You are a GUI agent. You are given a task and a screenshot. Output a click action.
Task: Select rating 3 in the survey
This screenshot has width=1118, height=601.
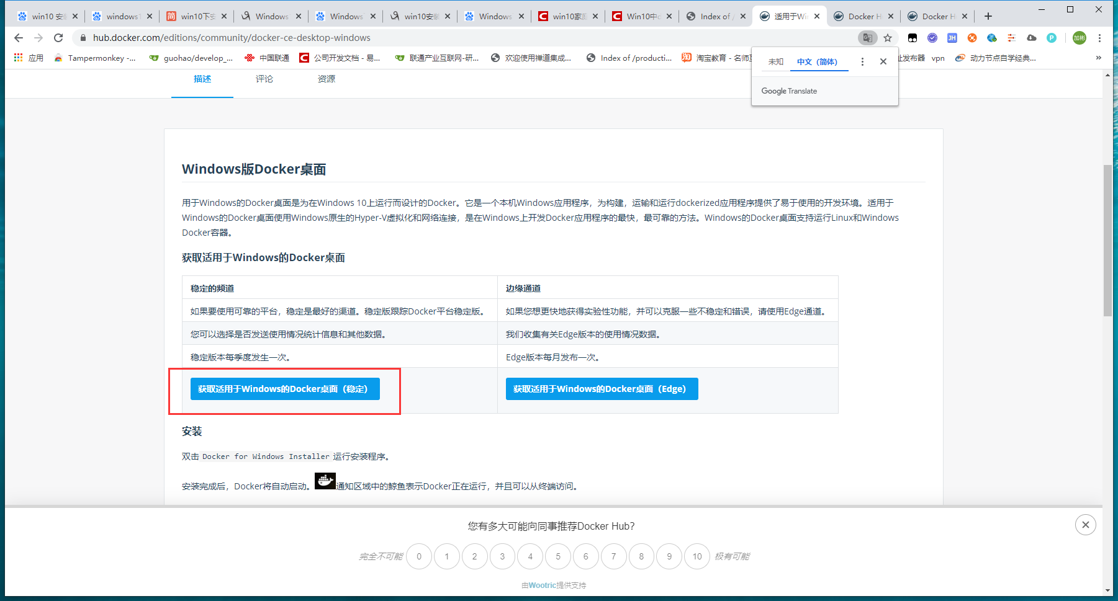[502, 556]
